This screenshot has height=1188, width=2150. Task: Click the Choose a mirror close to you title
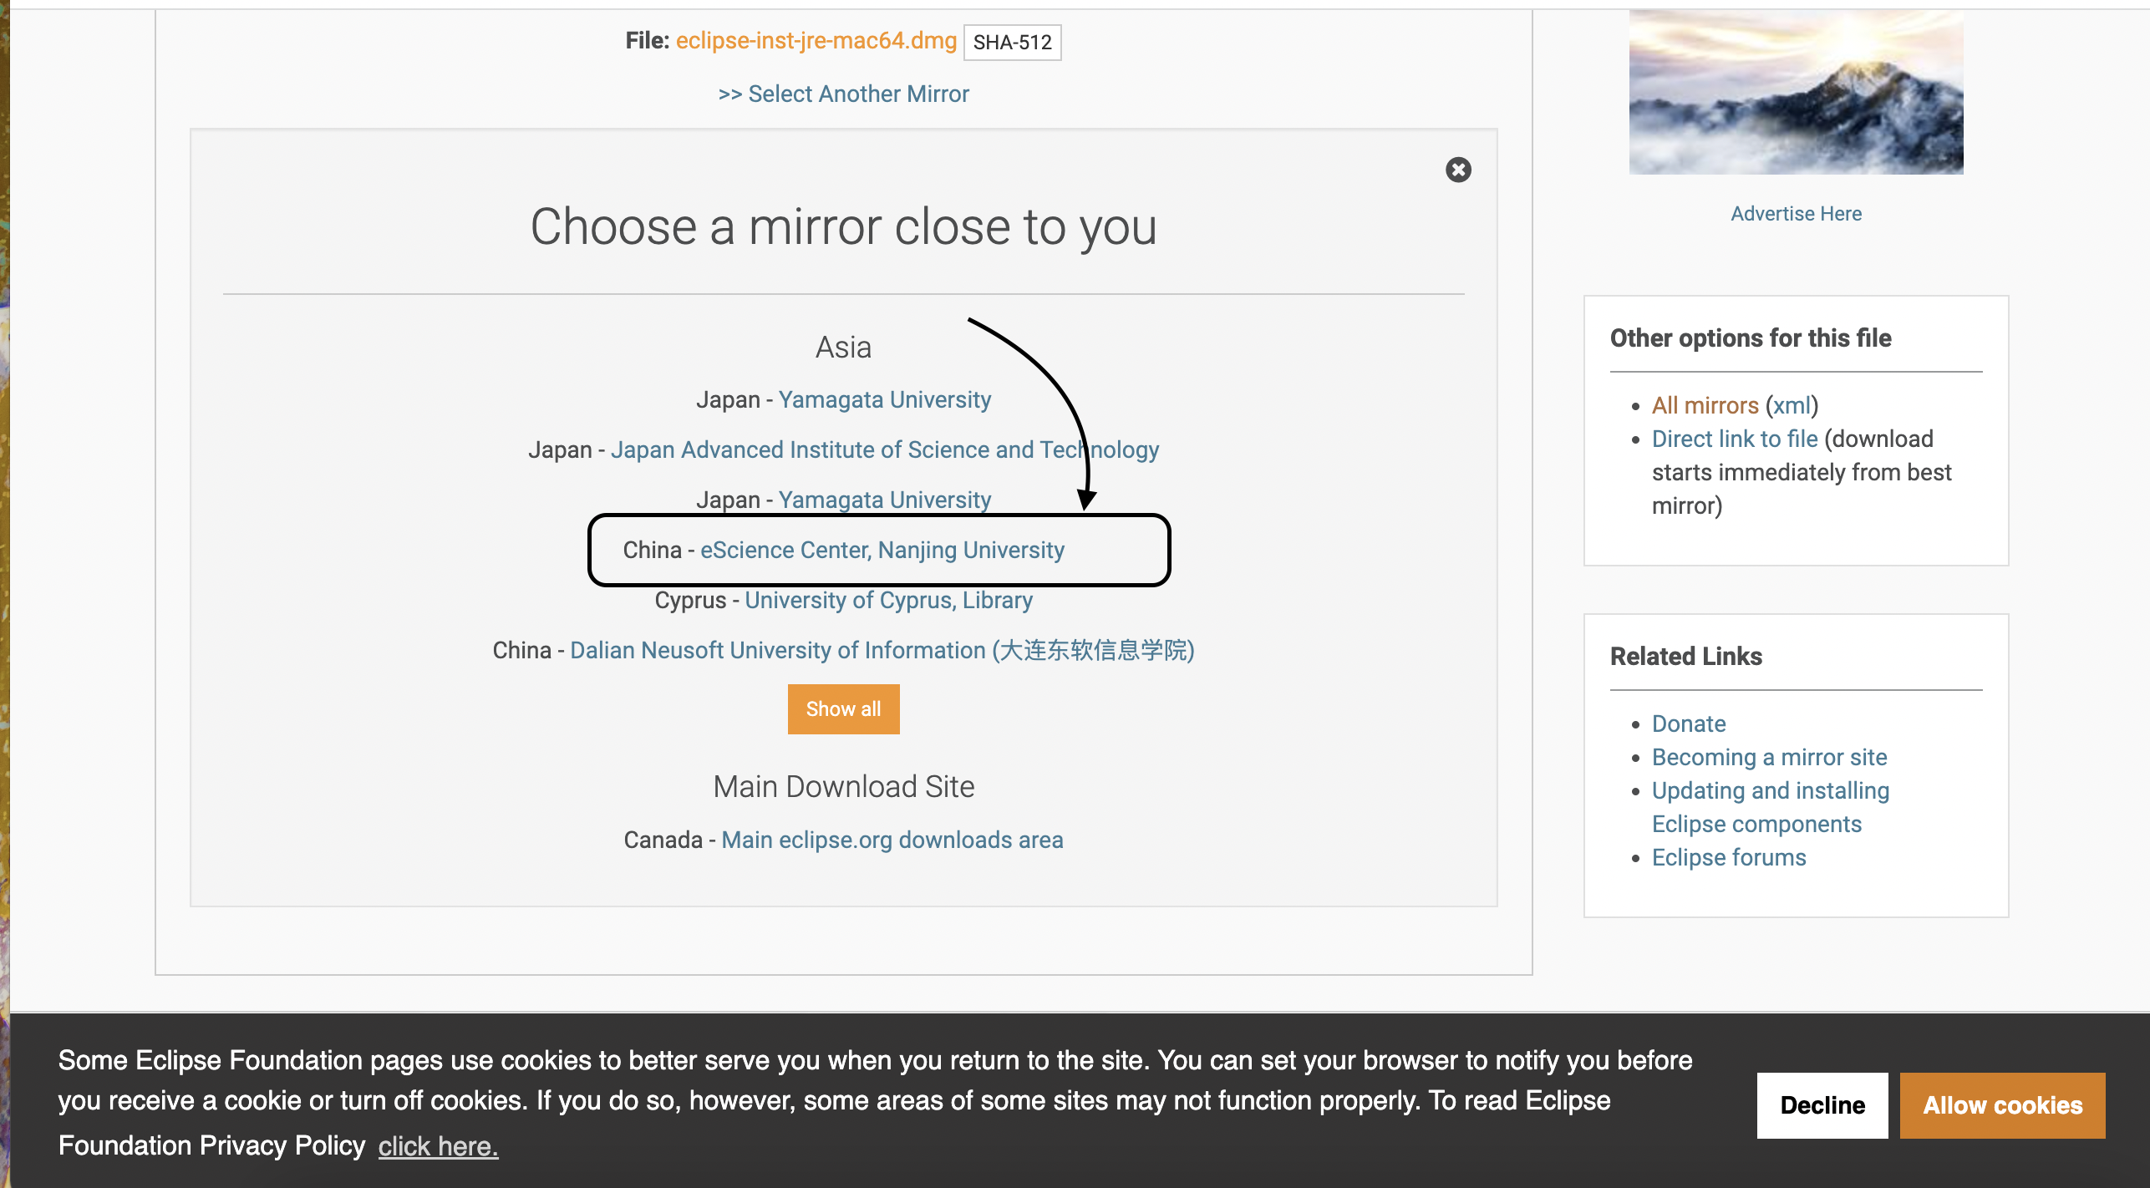(843, 226)
